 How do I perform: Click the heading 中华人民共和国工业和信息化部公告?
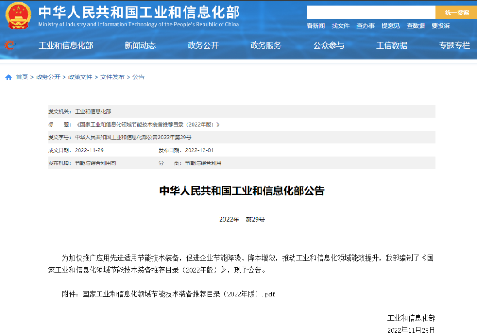[x=242, y=191]
